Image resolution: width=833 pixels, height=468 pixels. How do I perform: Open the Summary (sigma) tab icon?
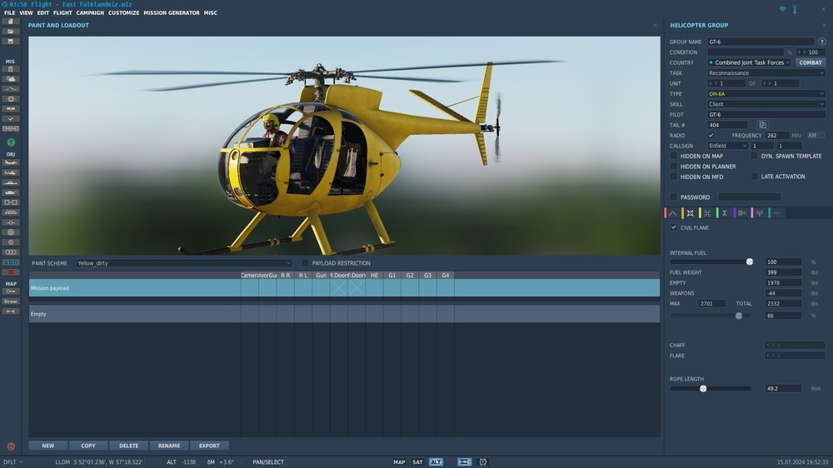click(724, 213)
